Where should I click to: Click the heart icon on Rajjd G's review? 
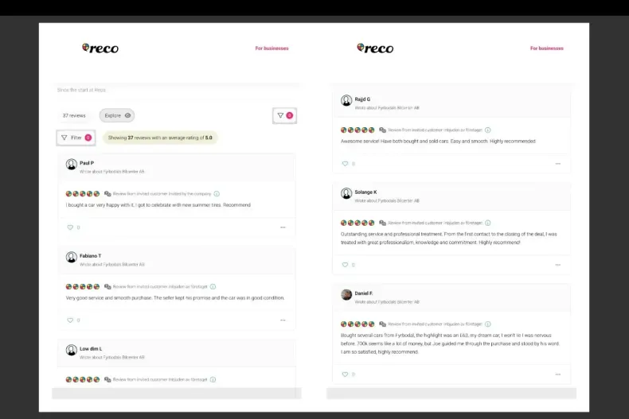[x=345, y=164]
